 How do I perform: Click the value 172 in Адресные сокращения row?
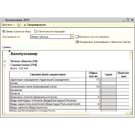point(98,80)
